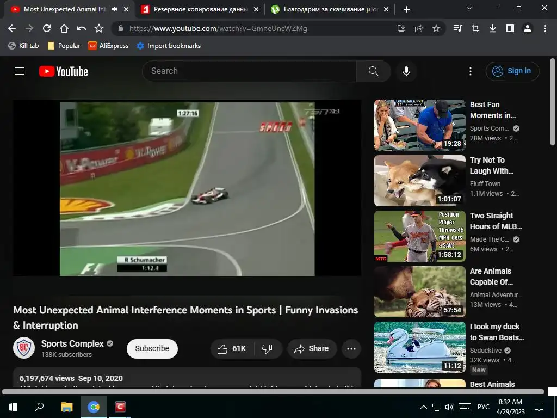Show hidden system tray icons
Screen dimensions: 557x418
click(x=423, y=407)
